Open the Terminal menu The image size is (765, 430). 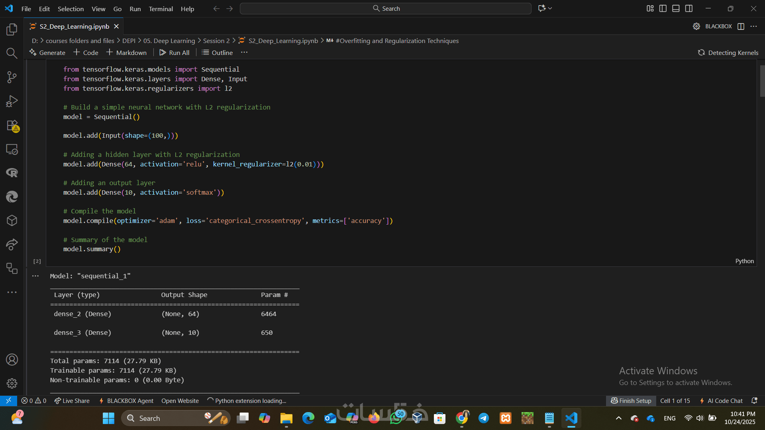161,9
